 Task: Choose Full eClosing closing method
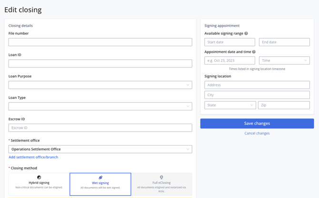point(161,184)
